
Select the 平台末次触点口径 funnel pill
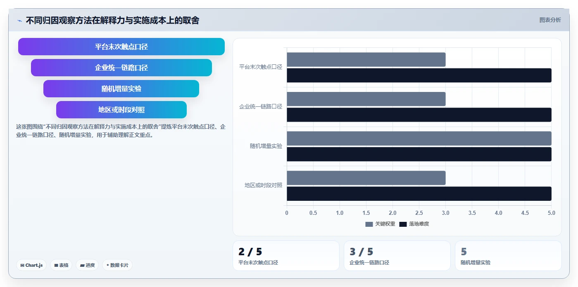point(121,47)
